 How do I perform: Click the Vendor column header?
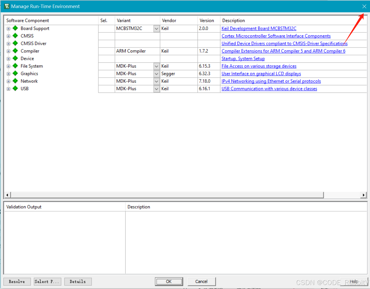point(179,21)
